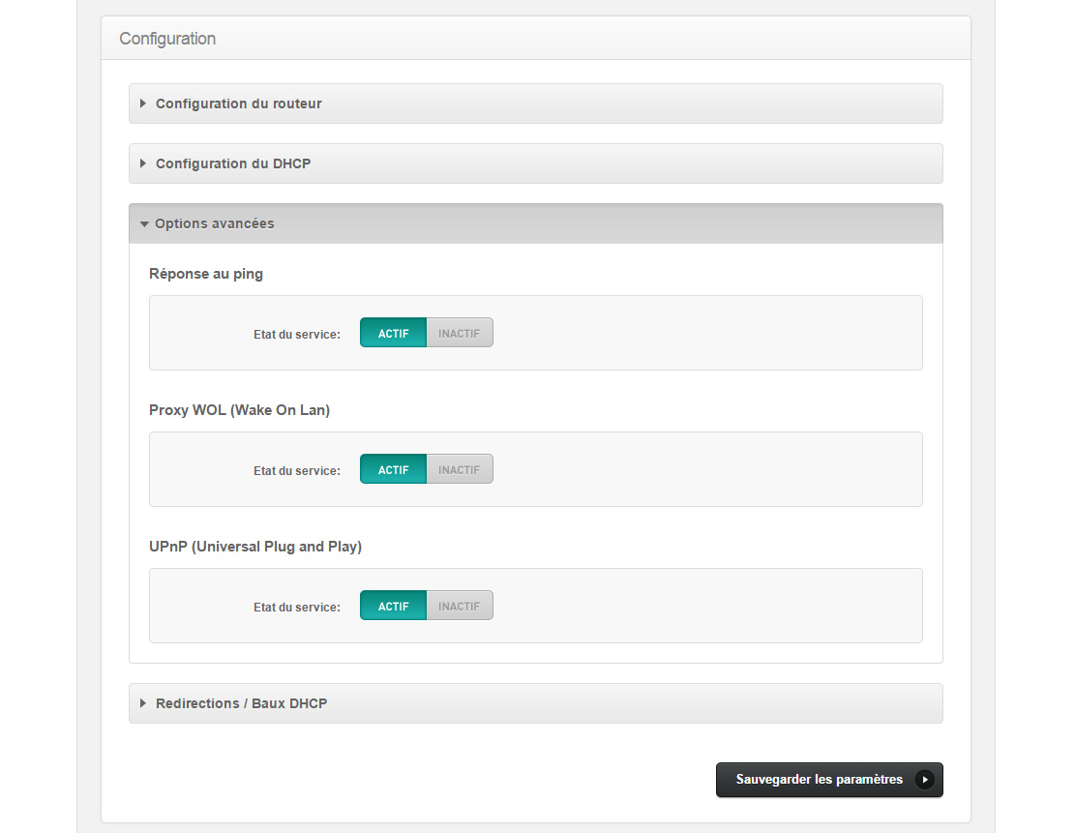Click the arrow icon beside Redirections / Baux DHCP
Image resolution: width=1075 pixels, height=833 pixels.
click(143, 703)
